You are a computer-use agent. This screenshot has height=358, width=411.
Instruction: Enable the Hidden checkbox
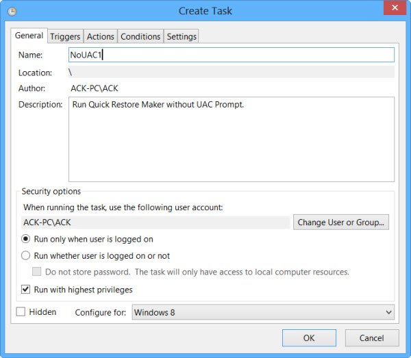(21, 312)
